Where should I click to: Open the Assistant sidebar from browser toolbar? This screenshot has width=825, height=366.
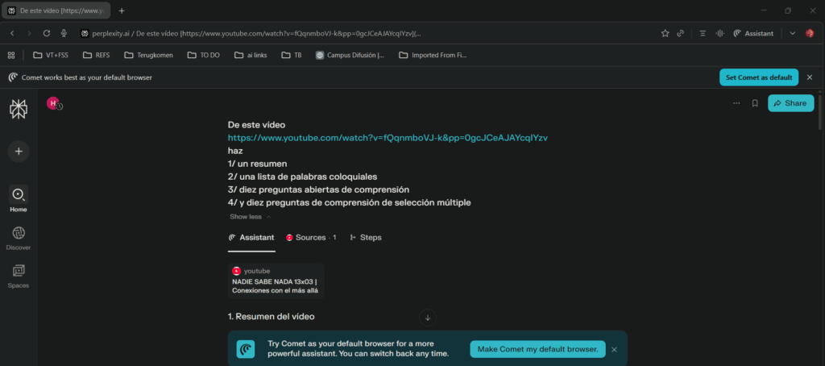[x=752, y=33]
